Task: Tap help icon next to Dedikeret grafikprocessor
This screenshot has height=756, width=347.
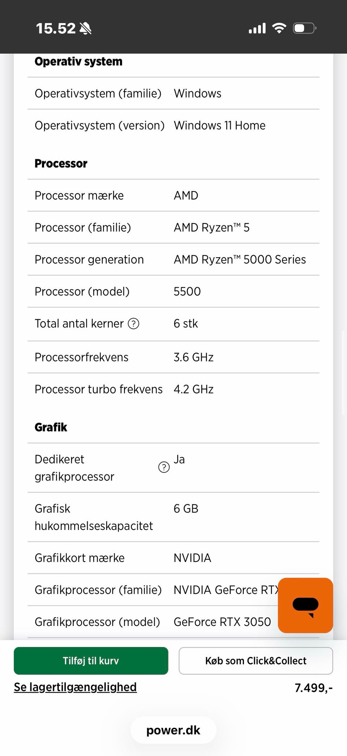Action: pos(164,467)
